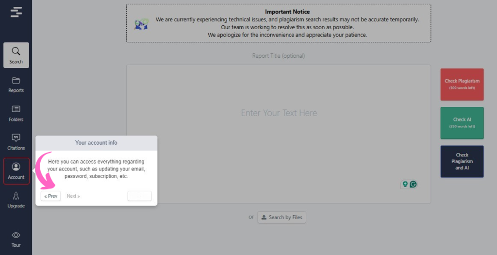Click the 'Your account info' popup title
This screenshot has height=255, width=497.
click(x=96, y=143)
